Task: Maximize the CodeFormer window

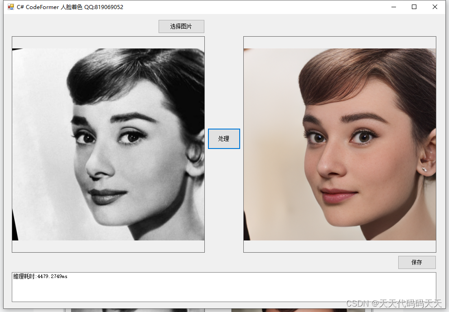Action: 414,7
